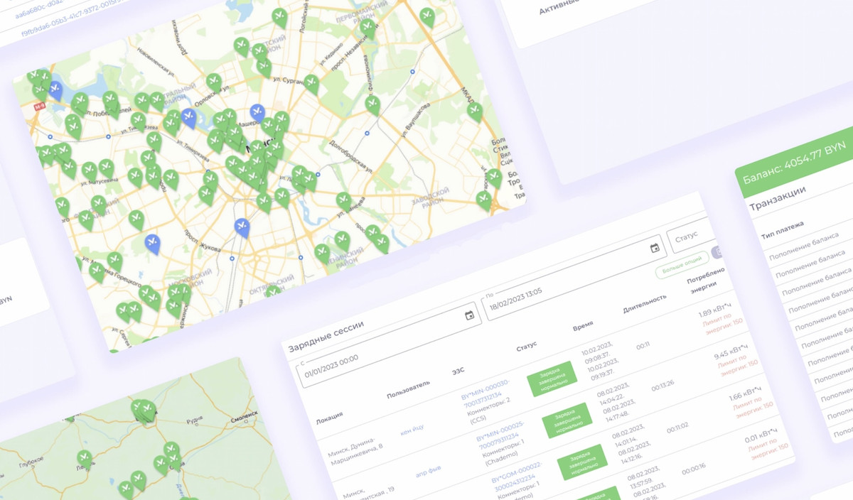The width and height of the screenshot is (853, 500).
Task: Click the Длительность column header
Action: (x=645, y=303)
